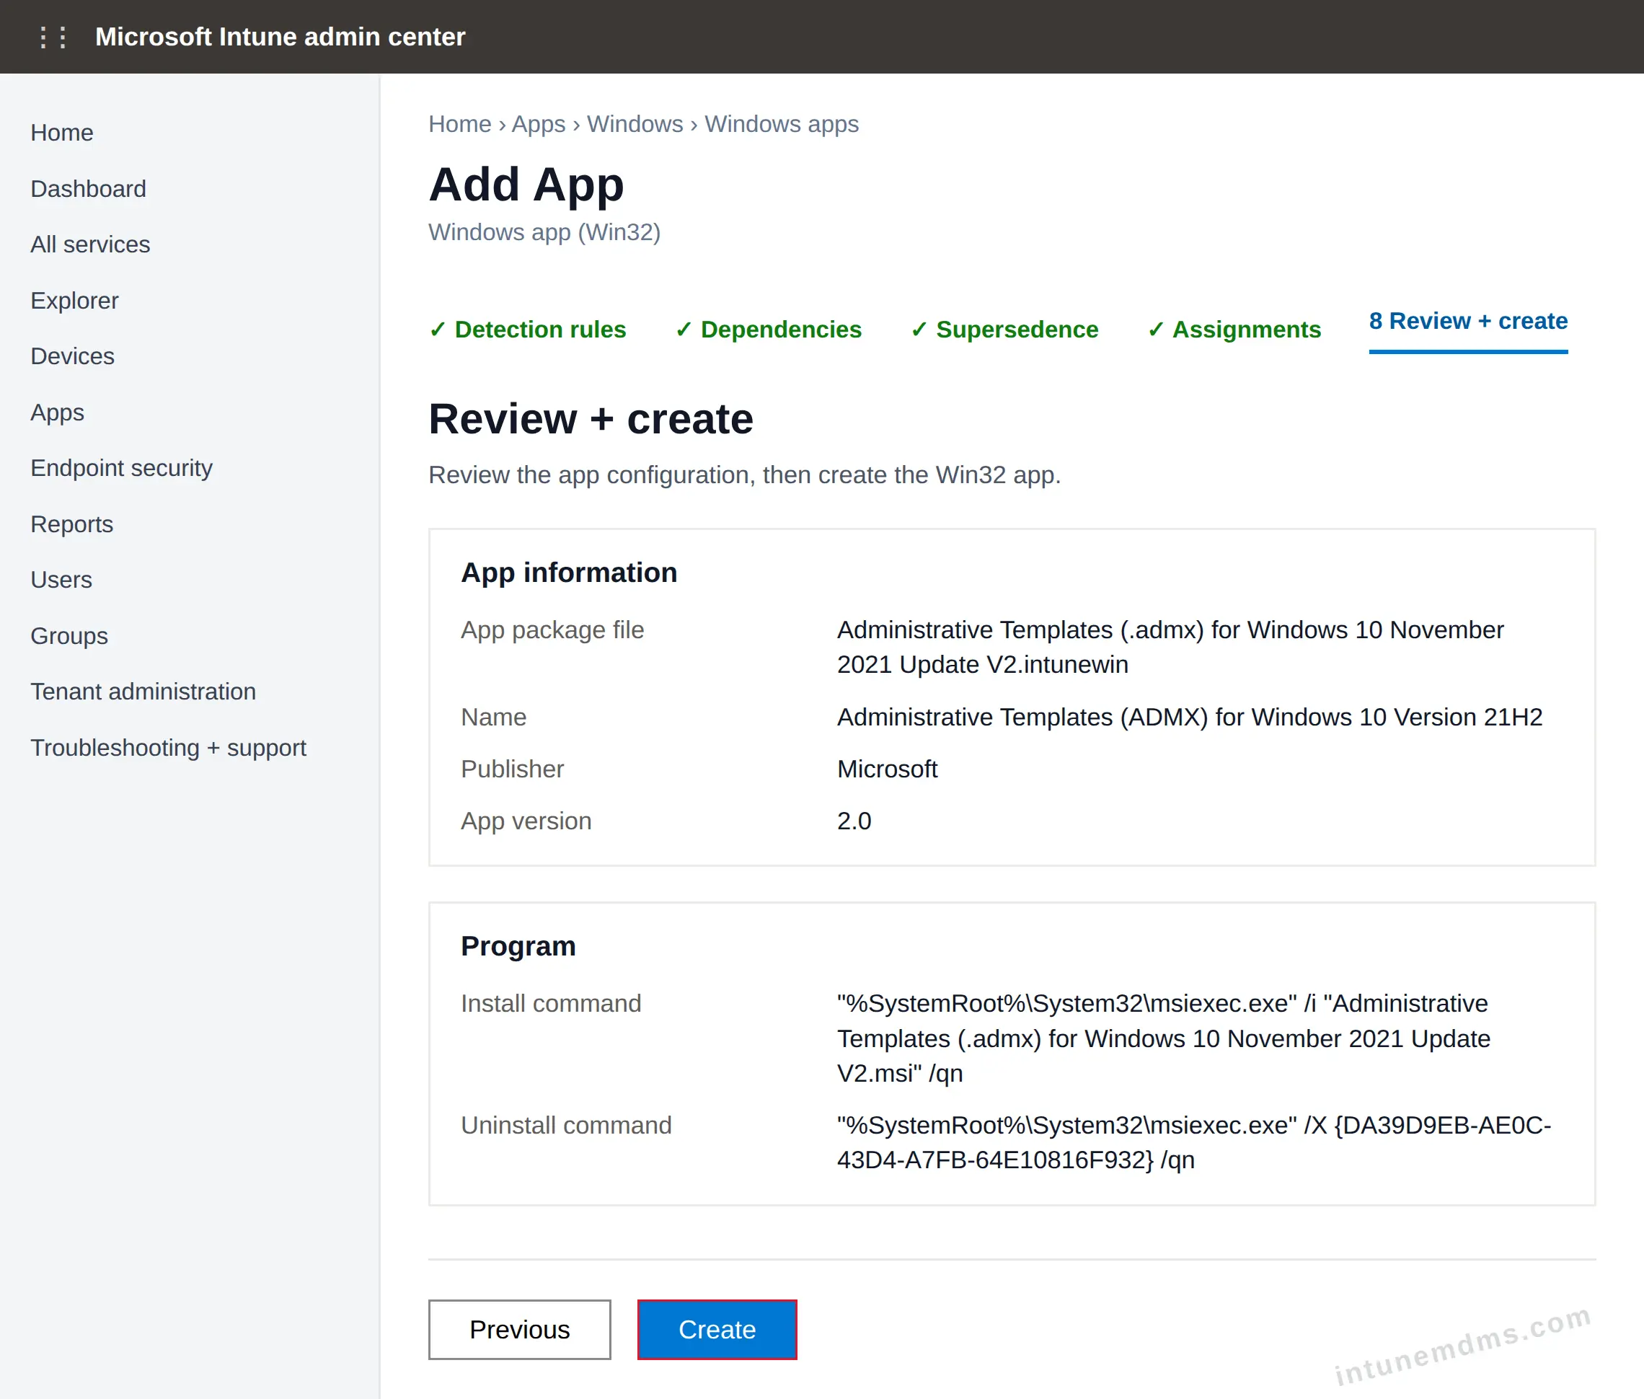This screenshot has height=1399, width=1644.
Task: Open Home in the sidebar
Action: pos(62,133)
